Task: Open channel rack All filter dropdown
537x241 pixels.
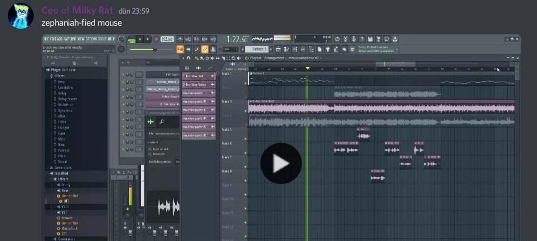Action: 162,63
